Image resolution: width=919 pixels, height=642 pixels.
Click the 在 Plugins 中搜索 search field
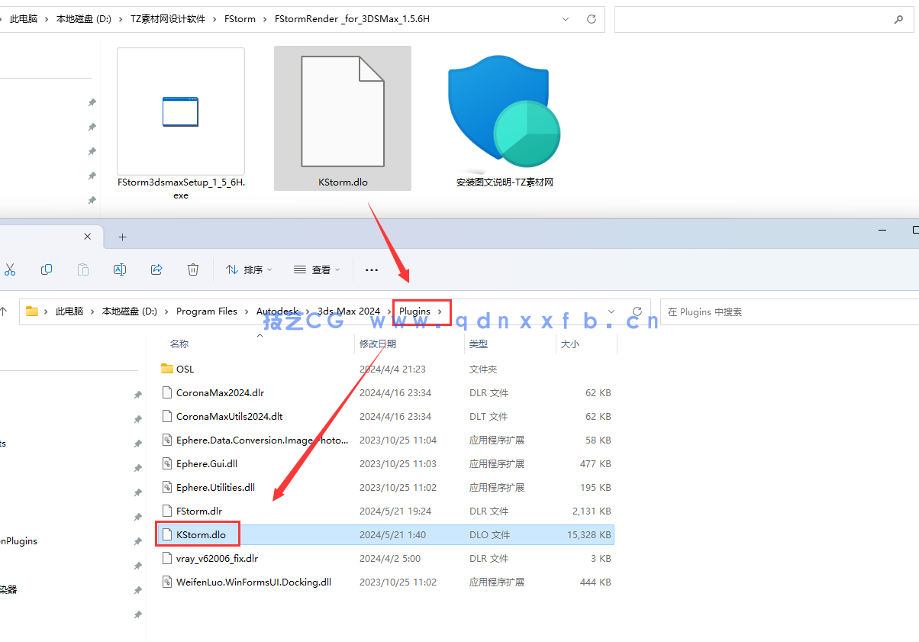coord(786,312)
